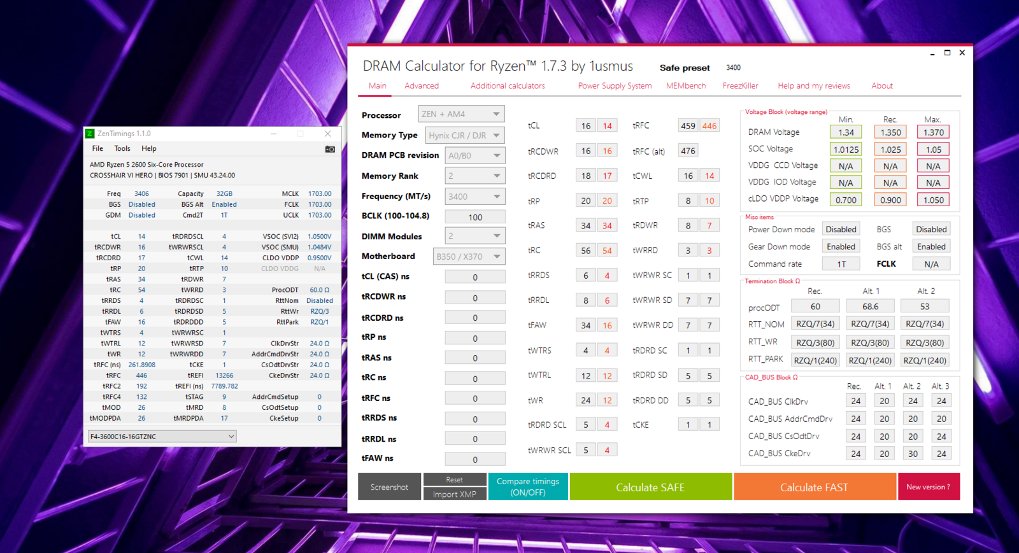This screenshot has width=1019, height=553.
Task: Click the Screenshot button
Action: pyautogui.click(x=389, y=487)
